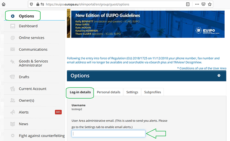Click the administrative email input field
This screenshot has height=141, width=230.
coord(108,134)
